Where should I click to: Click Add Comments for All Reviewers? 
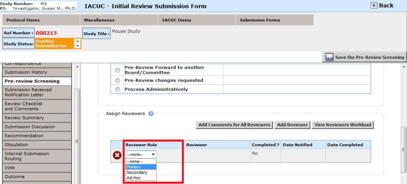pyautogui.click(x=234, y=125)
